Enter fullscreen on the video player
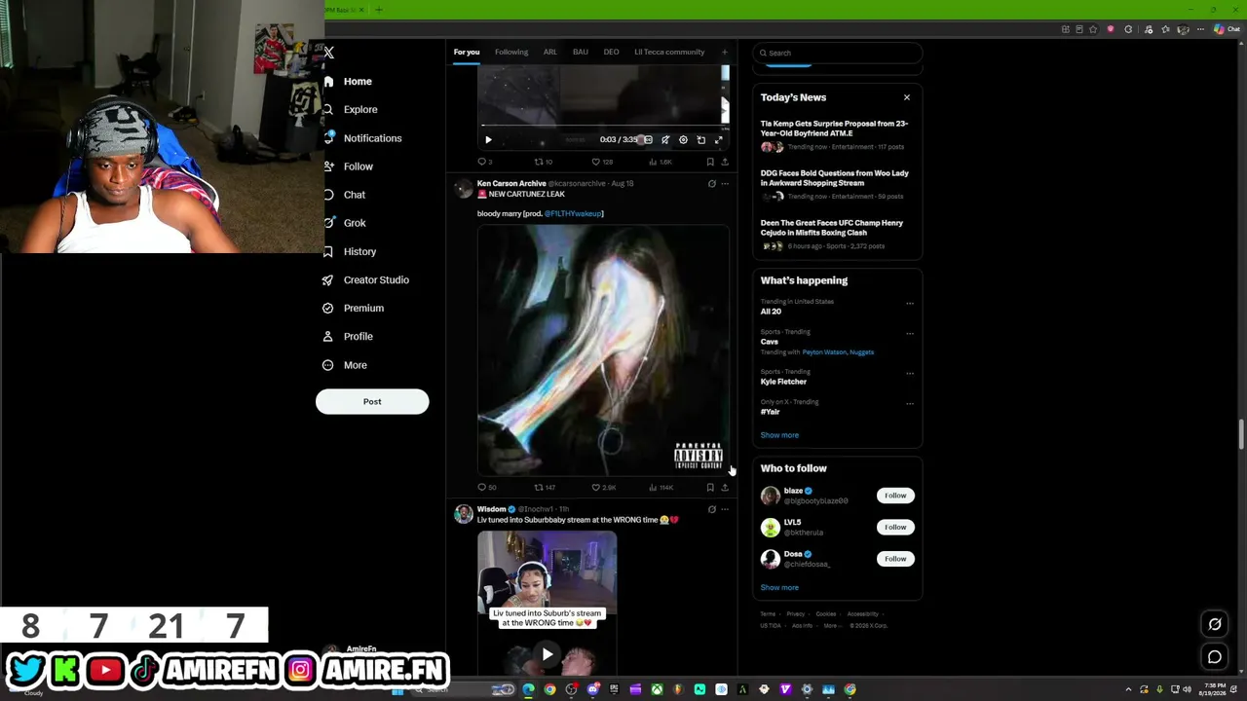1247x701 pixels. (x=719, y=139)
